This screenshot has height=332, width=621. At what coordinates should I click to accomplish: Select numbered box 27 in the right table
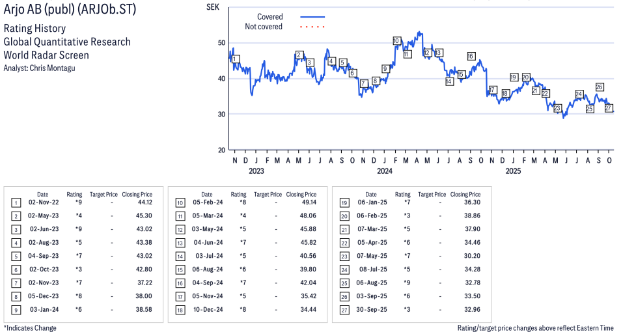pos(344,309)
